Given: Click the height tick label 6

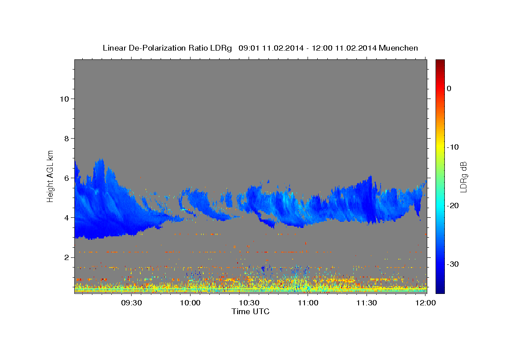Looking at the screenshot, I should pyautogui.click(x=67, y=178).
